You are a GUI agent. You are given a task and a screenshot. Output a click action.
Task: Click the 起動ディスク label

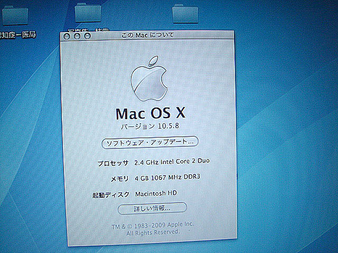[x=111, y=194]
